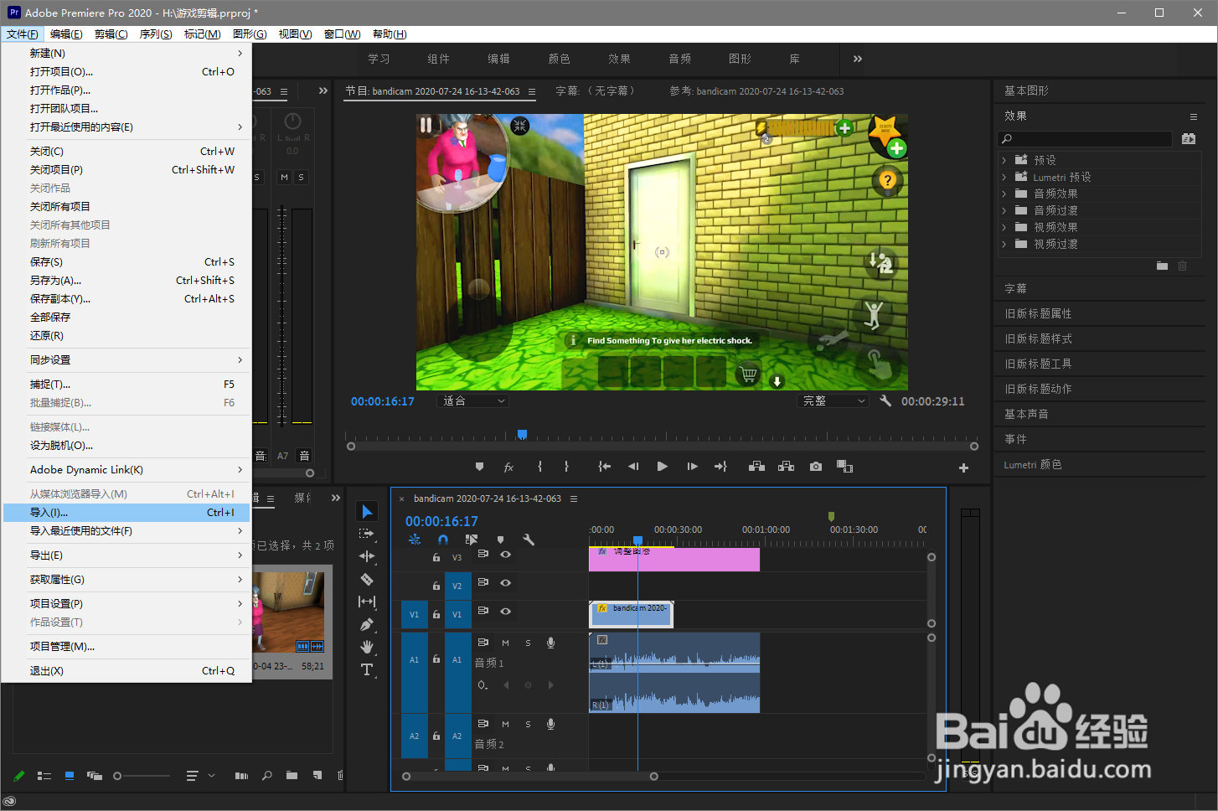This screenshot has width=1218, height=811.
Task: Hide V1 track output eye
Action: [506, 611]
